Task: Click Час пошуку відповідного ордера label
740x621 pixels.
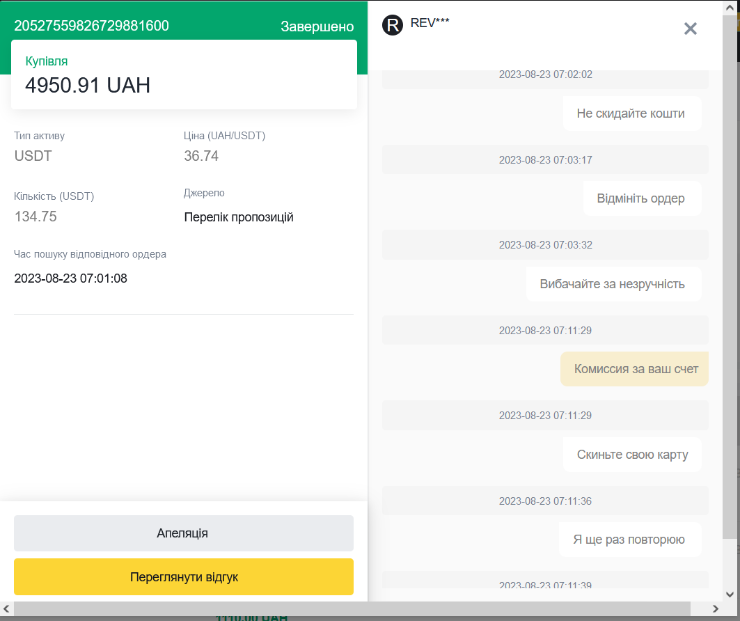Action: click(x=90, y=254)
